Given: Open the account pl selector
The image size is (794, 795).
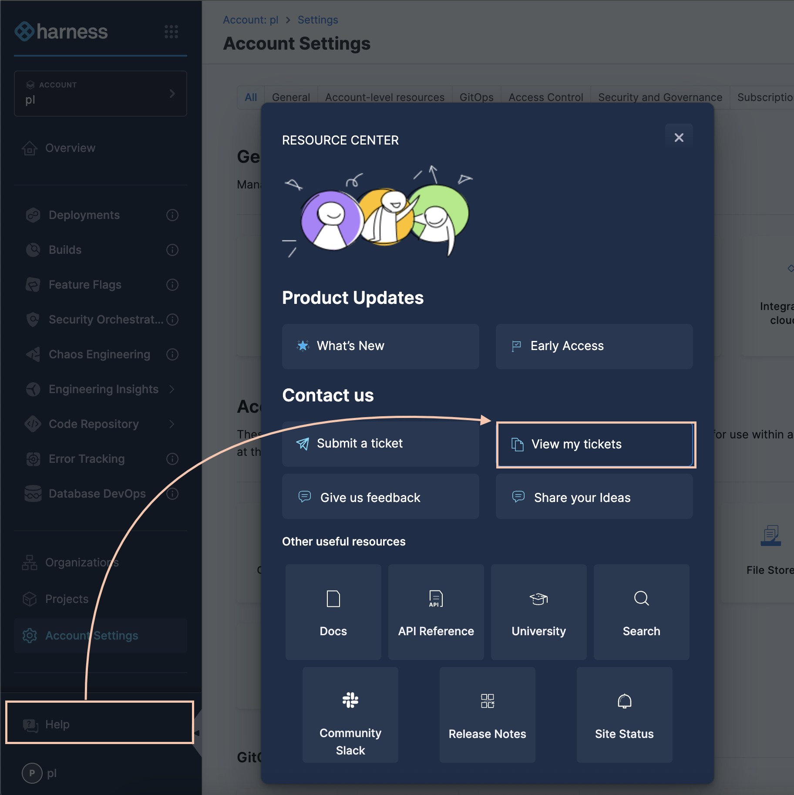Looking at the screenshot, I should tap(101, 94).
